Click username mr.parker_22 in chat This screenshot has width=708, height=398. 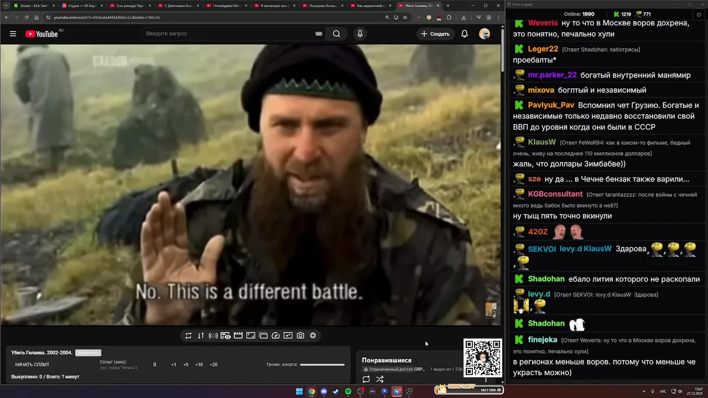point(552,75)
